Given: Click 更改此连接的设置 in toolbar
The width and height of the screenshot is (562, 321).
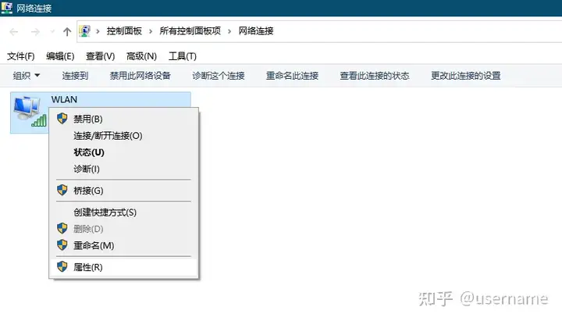Looking at the screenshot, I should click(465, 76).
